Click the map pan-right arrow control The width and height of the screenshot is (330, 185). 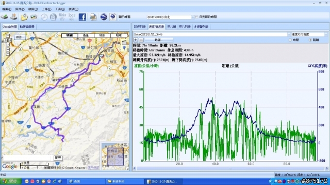pos(10,40)
